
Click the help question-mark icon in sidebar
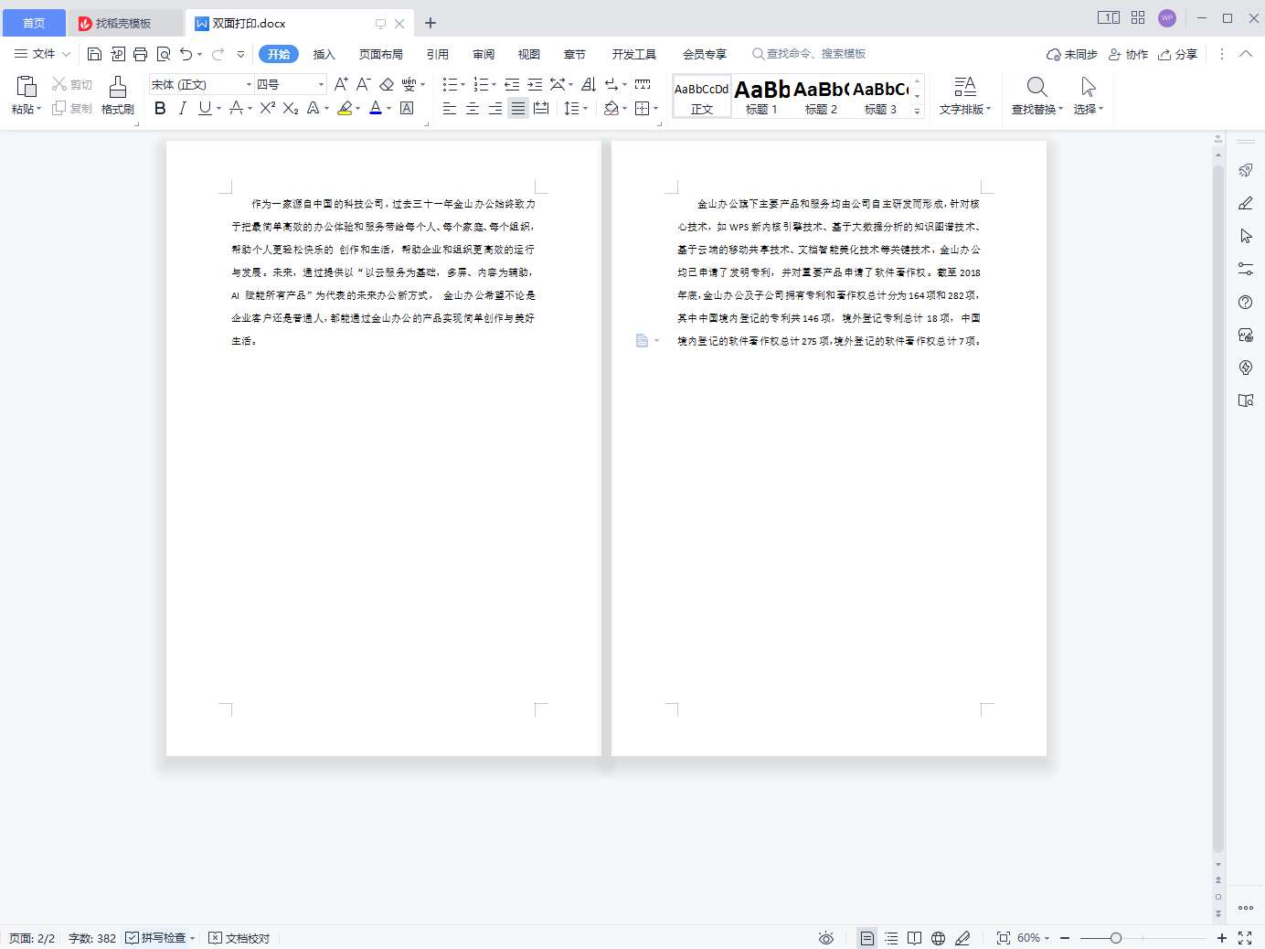pyautogui.click(x=1245, y=302)
